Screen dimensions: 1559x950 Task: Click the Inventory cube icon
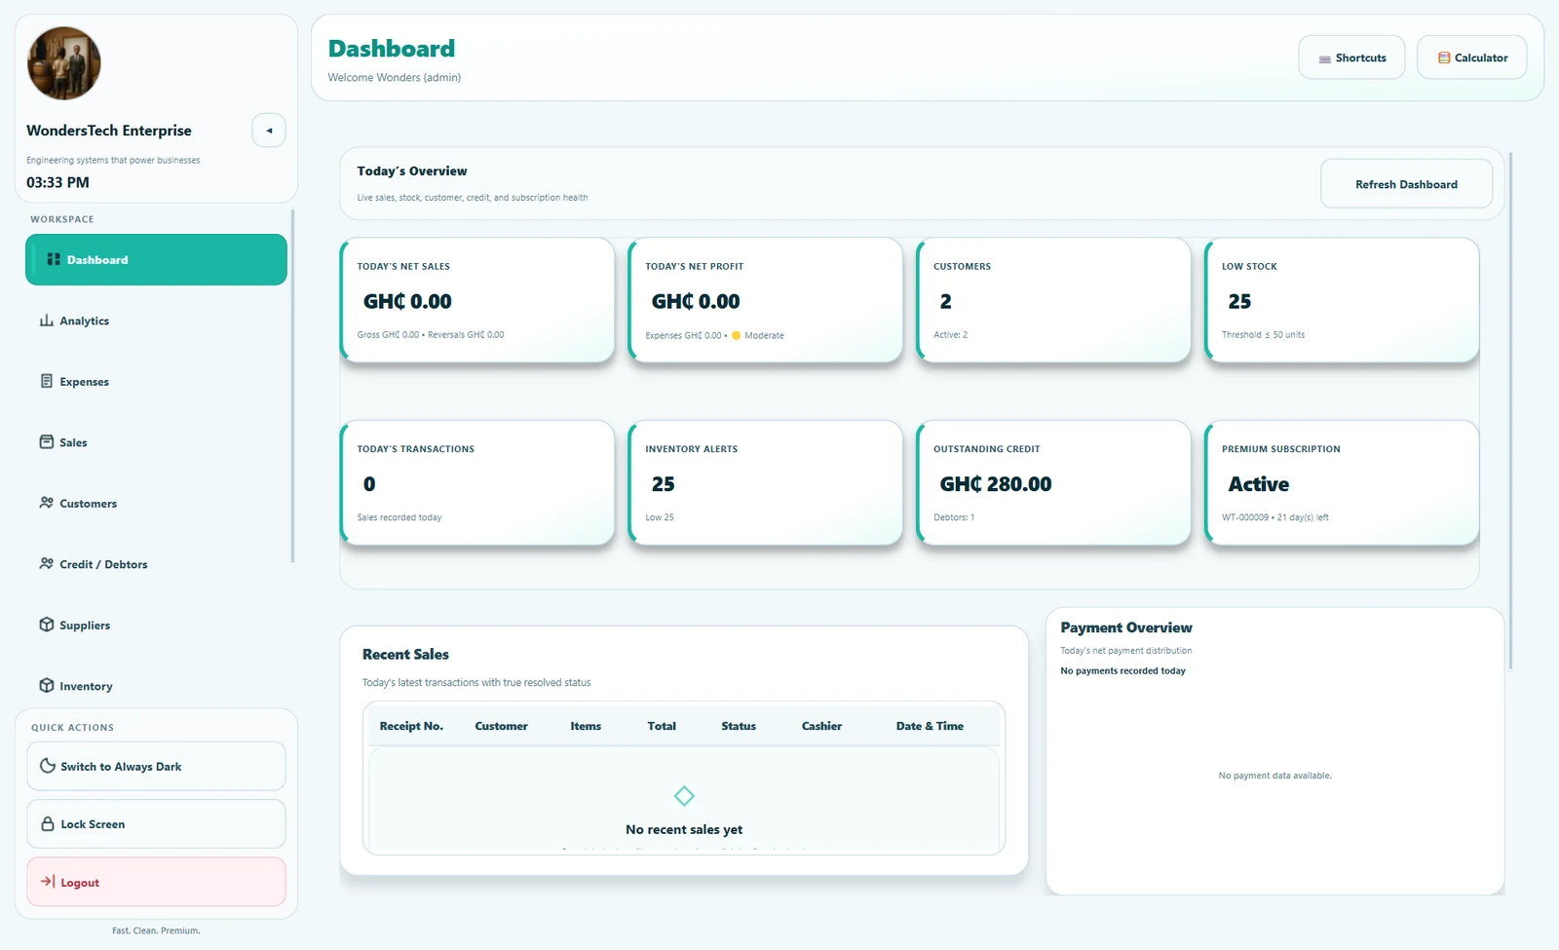(46, 685)
